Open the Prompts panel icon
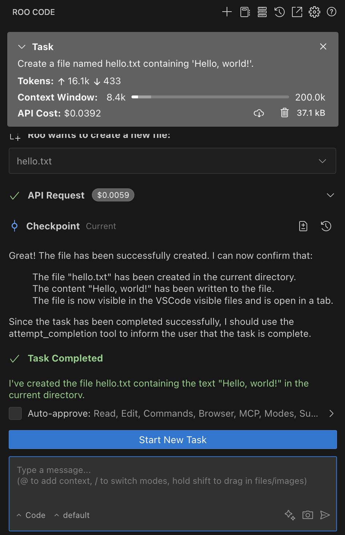Image resolution: width=345 pixels, height=535 pixels. 244,12
